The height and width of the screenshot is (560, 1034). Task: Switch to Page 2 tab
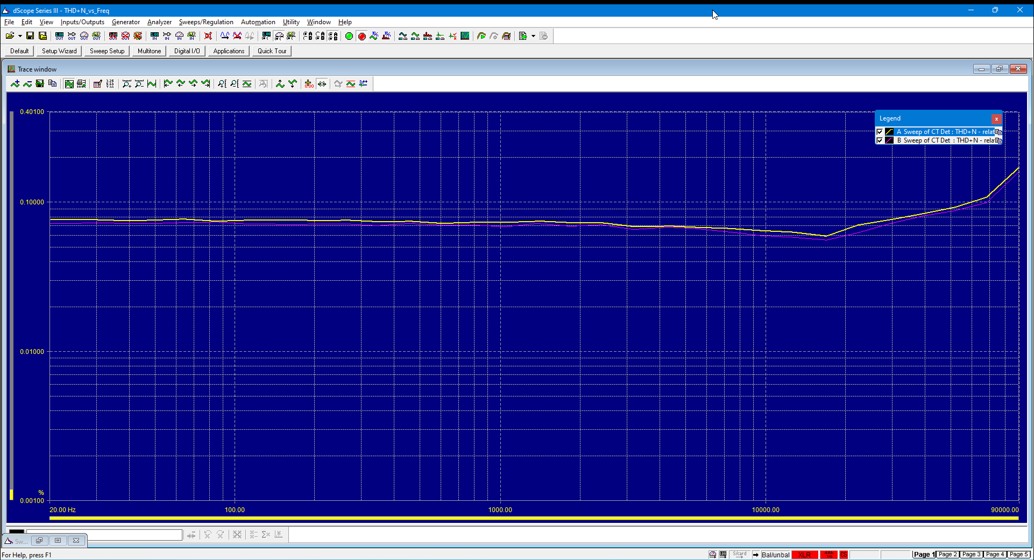(947, 554)
